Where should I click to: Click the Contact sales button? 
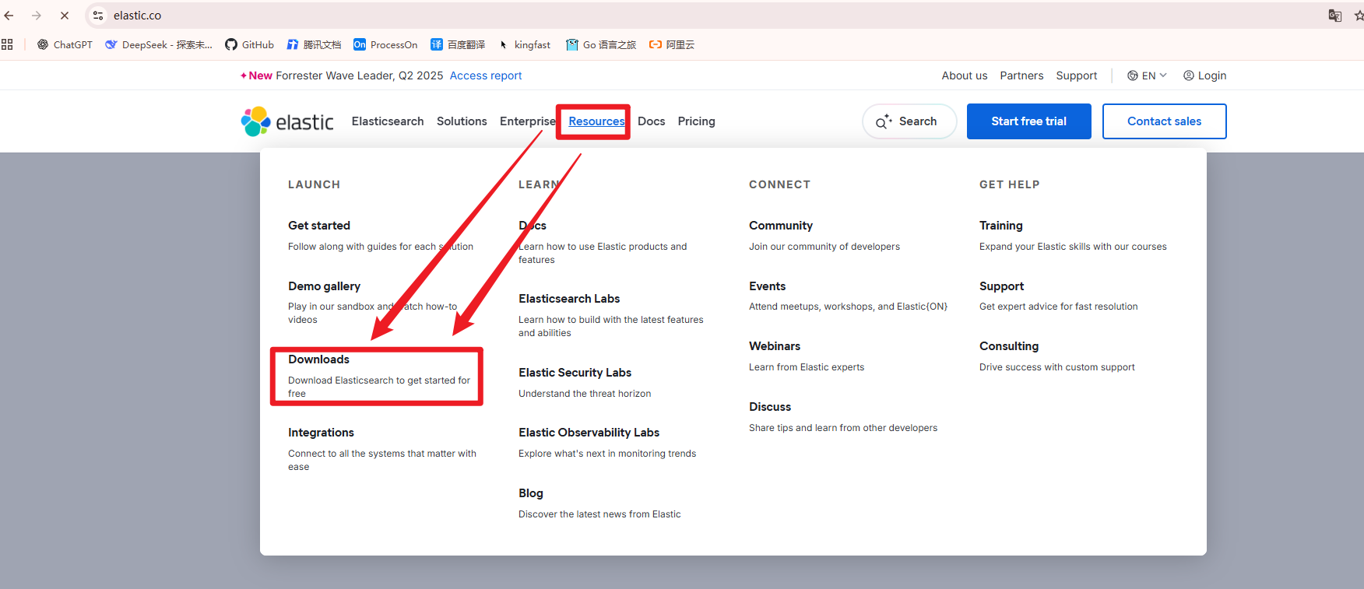(1165, 121)
